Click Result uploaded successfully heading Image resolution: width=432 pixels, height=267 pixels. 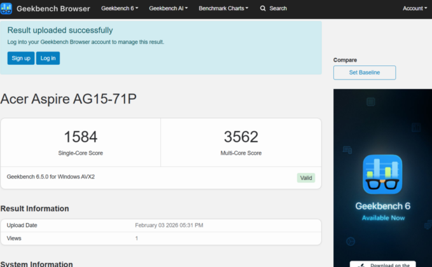(60, 31)
